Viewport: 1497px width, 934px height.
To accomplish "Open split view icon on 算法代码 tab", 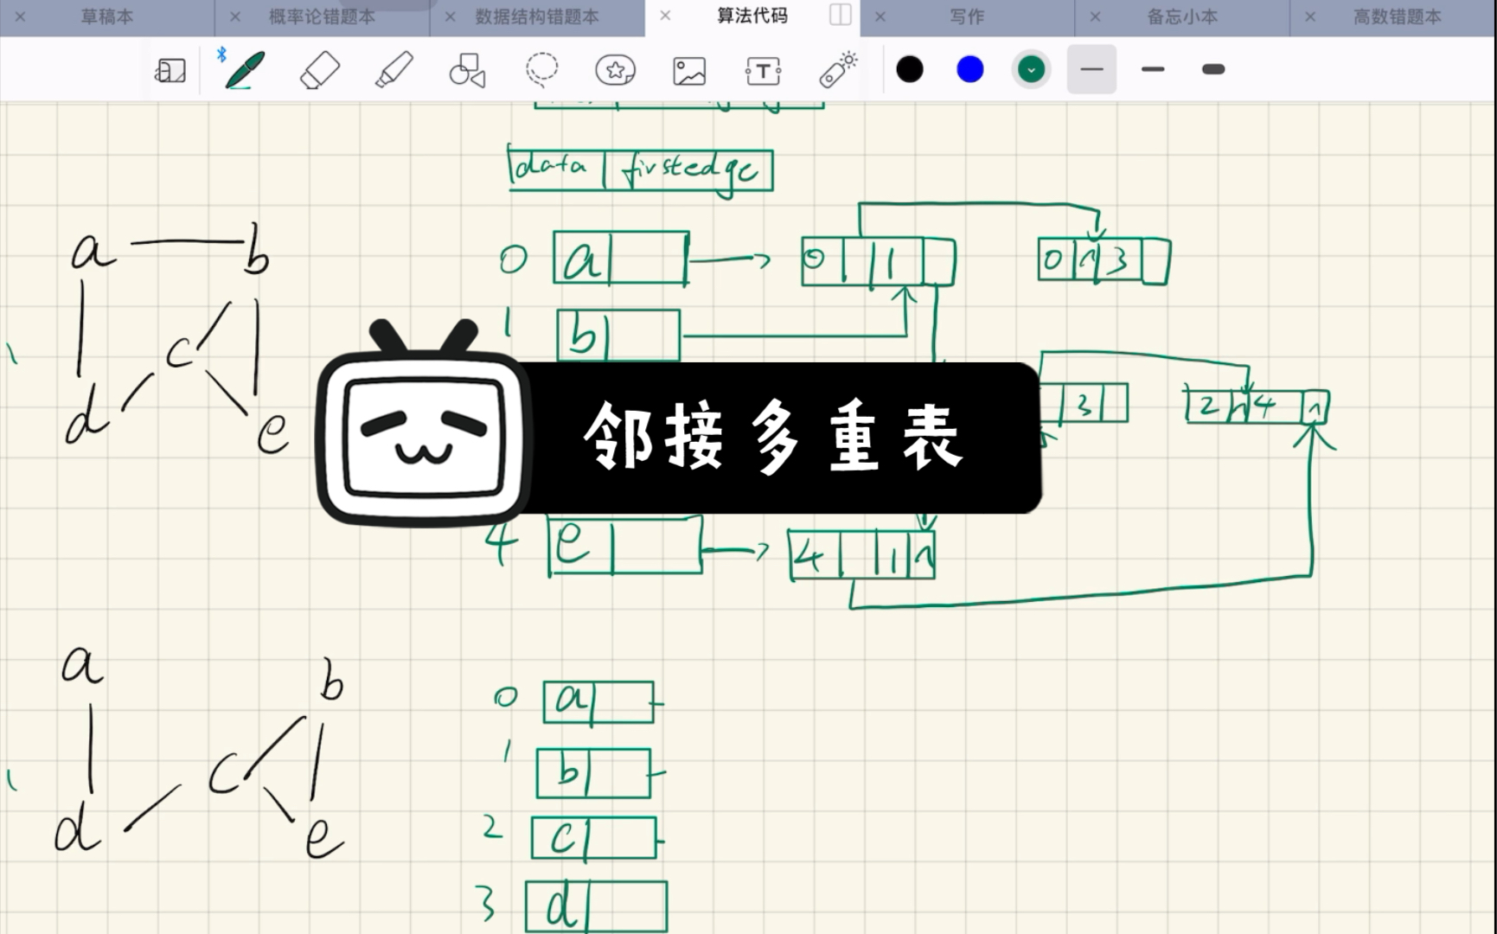I will pos(841,15).
